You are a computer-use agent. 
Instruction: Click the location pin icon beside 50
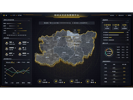click(x=7, y=43)
